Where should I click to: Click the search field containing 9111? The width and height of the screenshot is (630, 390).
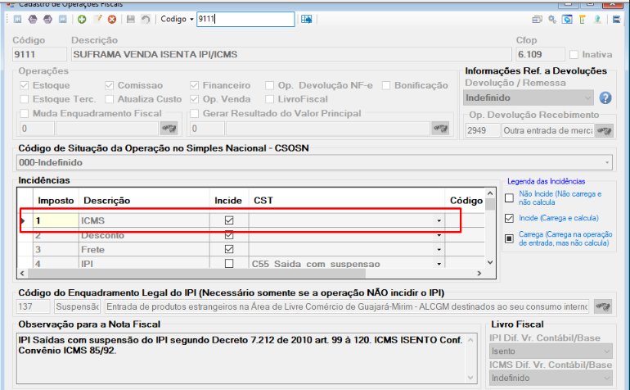245,19
